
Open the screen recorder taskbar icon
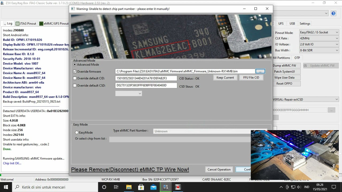178,187
